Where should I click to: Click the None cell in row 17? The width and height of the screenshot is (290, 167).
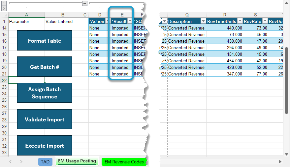coord(100,48)
